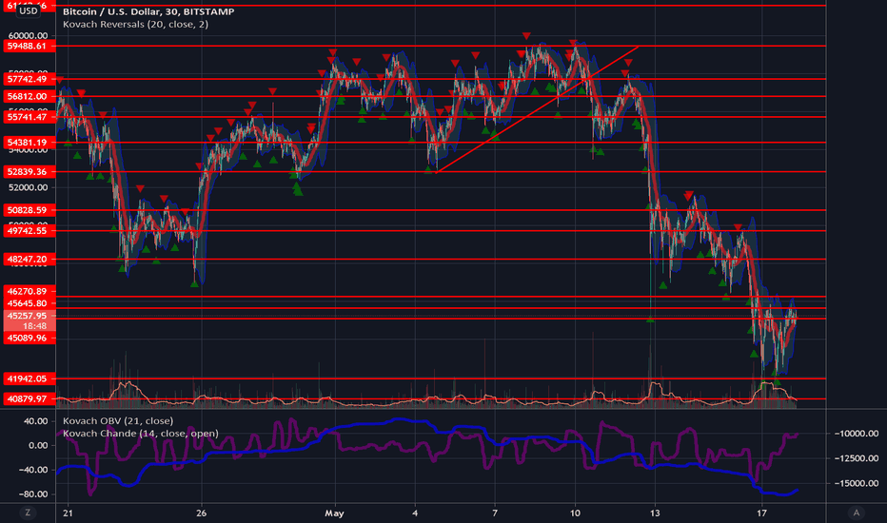Click the 59488.61 price level label

30,46
